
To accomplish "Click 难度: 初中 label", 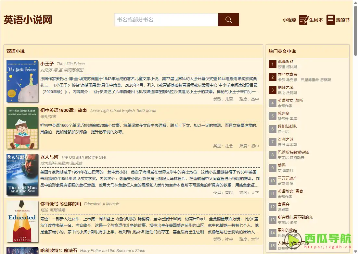I will click(249, 146).
